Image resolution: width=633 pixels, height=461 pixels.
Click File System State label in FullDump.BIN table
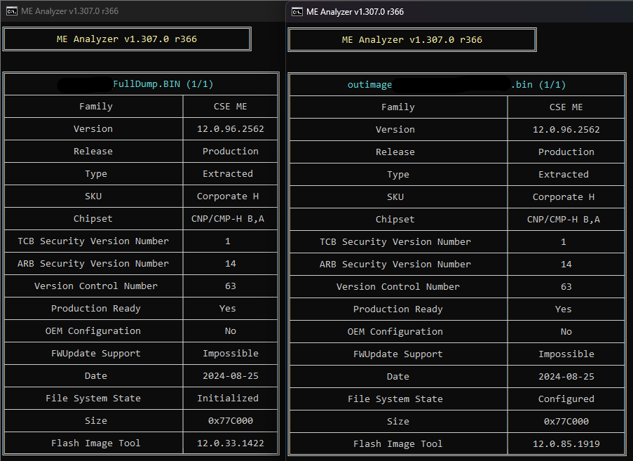[93, 399]
